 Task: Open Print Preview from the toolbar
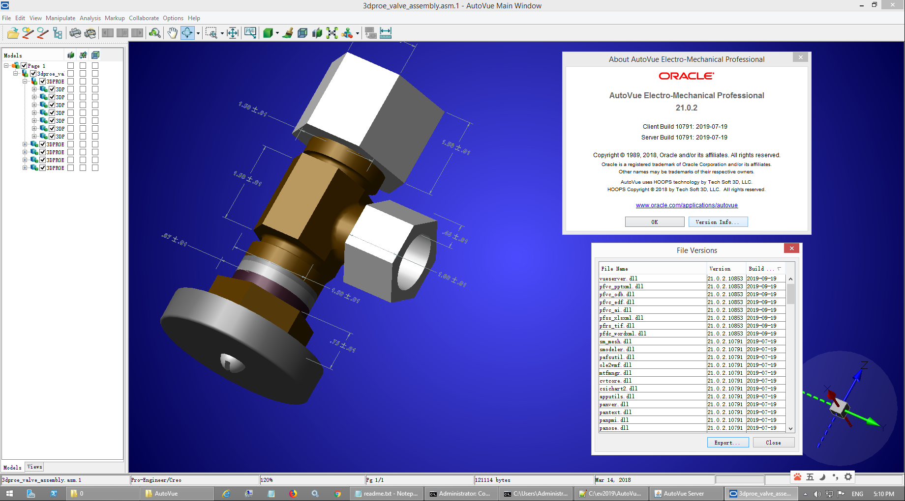coord(90,33)
